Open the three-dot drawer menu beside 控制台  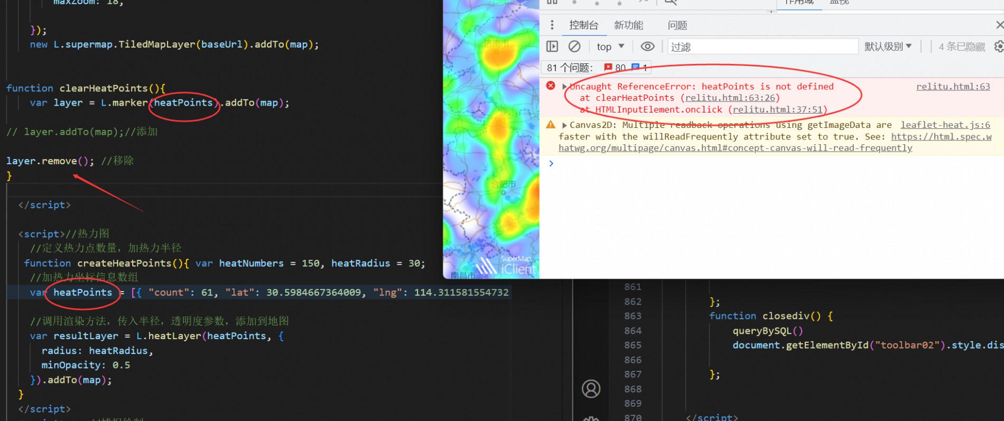(552, 25)
